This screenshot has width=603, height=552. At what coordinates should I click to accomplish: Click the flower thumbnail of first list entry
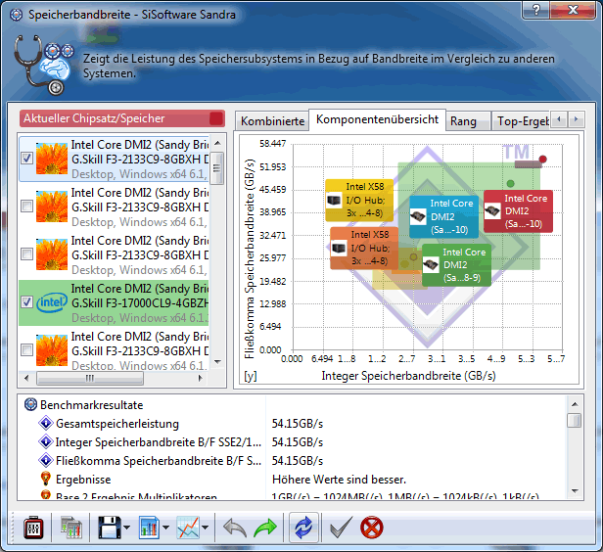tap(52, 159)
